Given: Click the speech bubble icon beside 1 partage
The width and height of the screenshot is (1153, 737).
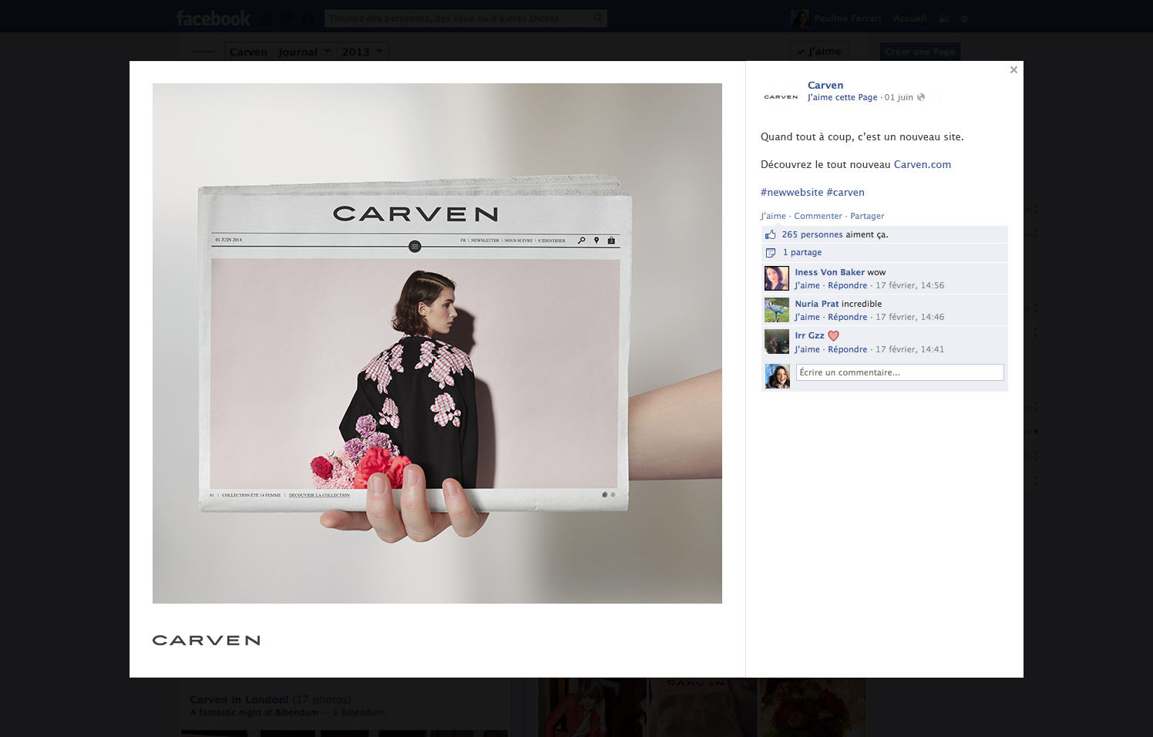Looking at the screenshot, I should tap(771, 252).
